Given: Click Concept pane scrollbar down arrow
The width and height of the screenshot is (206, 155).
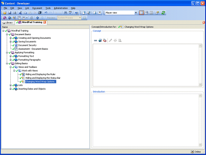Looking at the screenshot, I should click(200, 85).
